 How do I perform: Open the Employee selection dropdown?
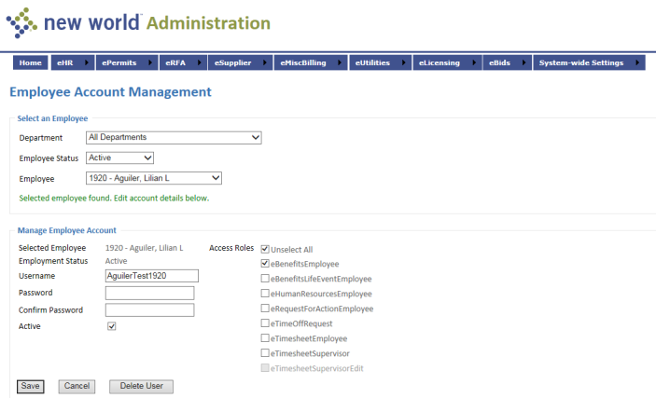[x=154, y=178]
